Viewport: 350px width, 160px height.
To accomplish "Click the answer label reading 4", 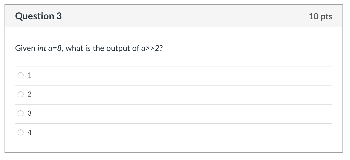I will click(x=30, y=132).
